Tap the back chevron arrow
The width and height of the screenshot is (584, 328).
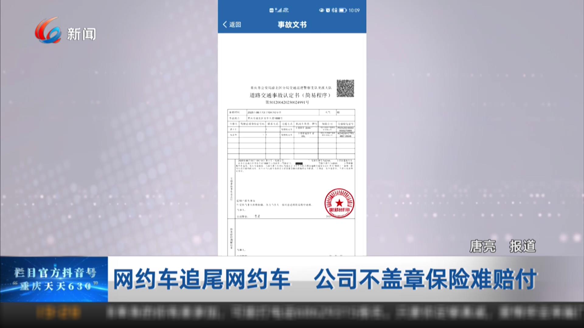225,25
